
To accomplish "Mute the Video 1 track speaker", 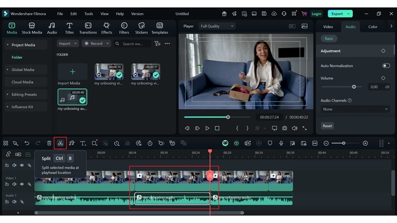I will (x=14, y=184).
